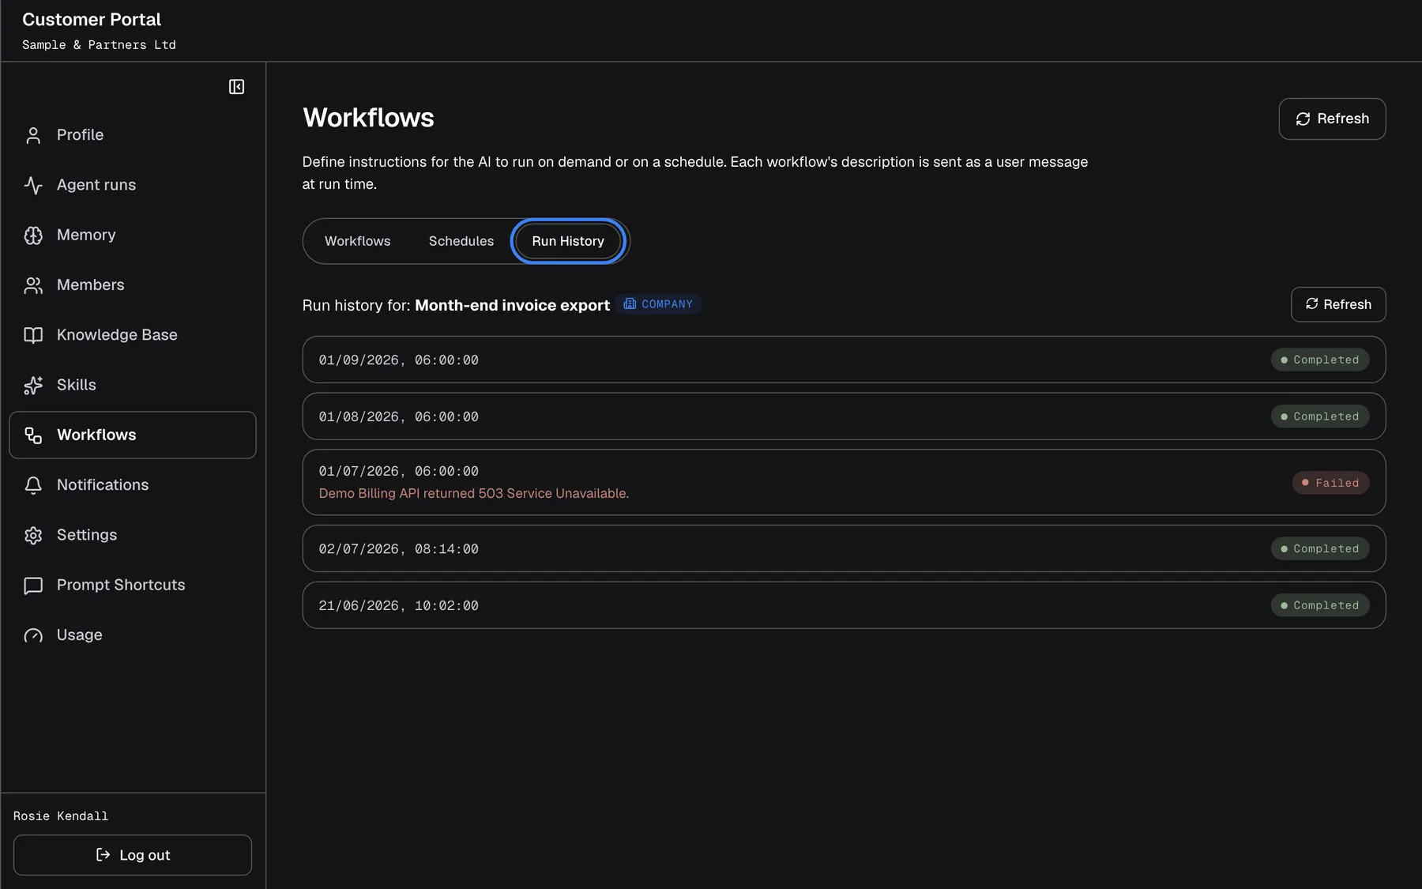The image size is (1422, 889).
Task: Open the Usage page
Action: click(80, 635)
